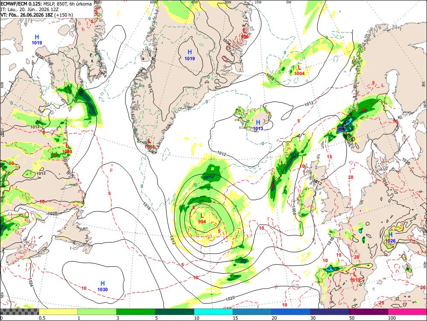Click the 'H 1030' high pressure label
Image resolution: width=427 pixels, height=321 pixels.
coord(102,286)
